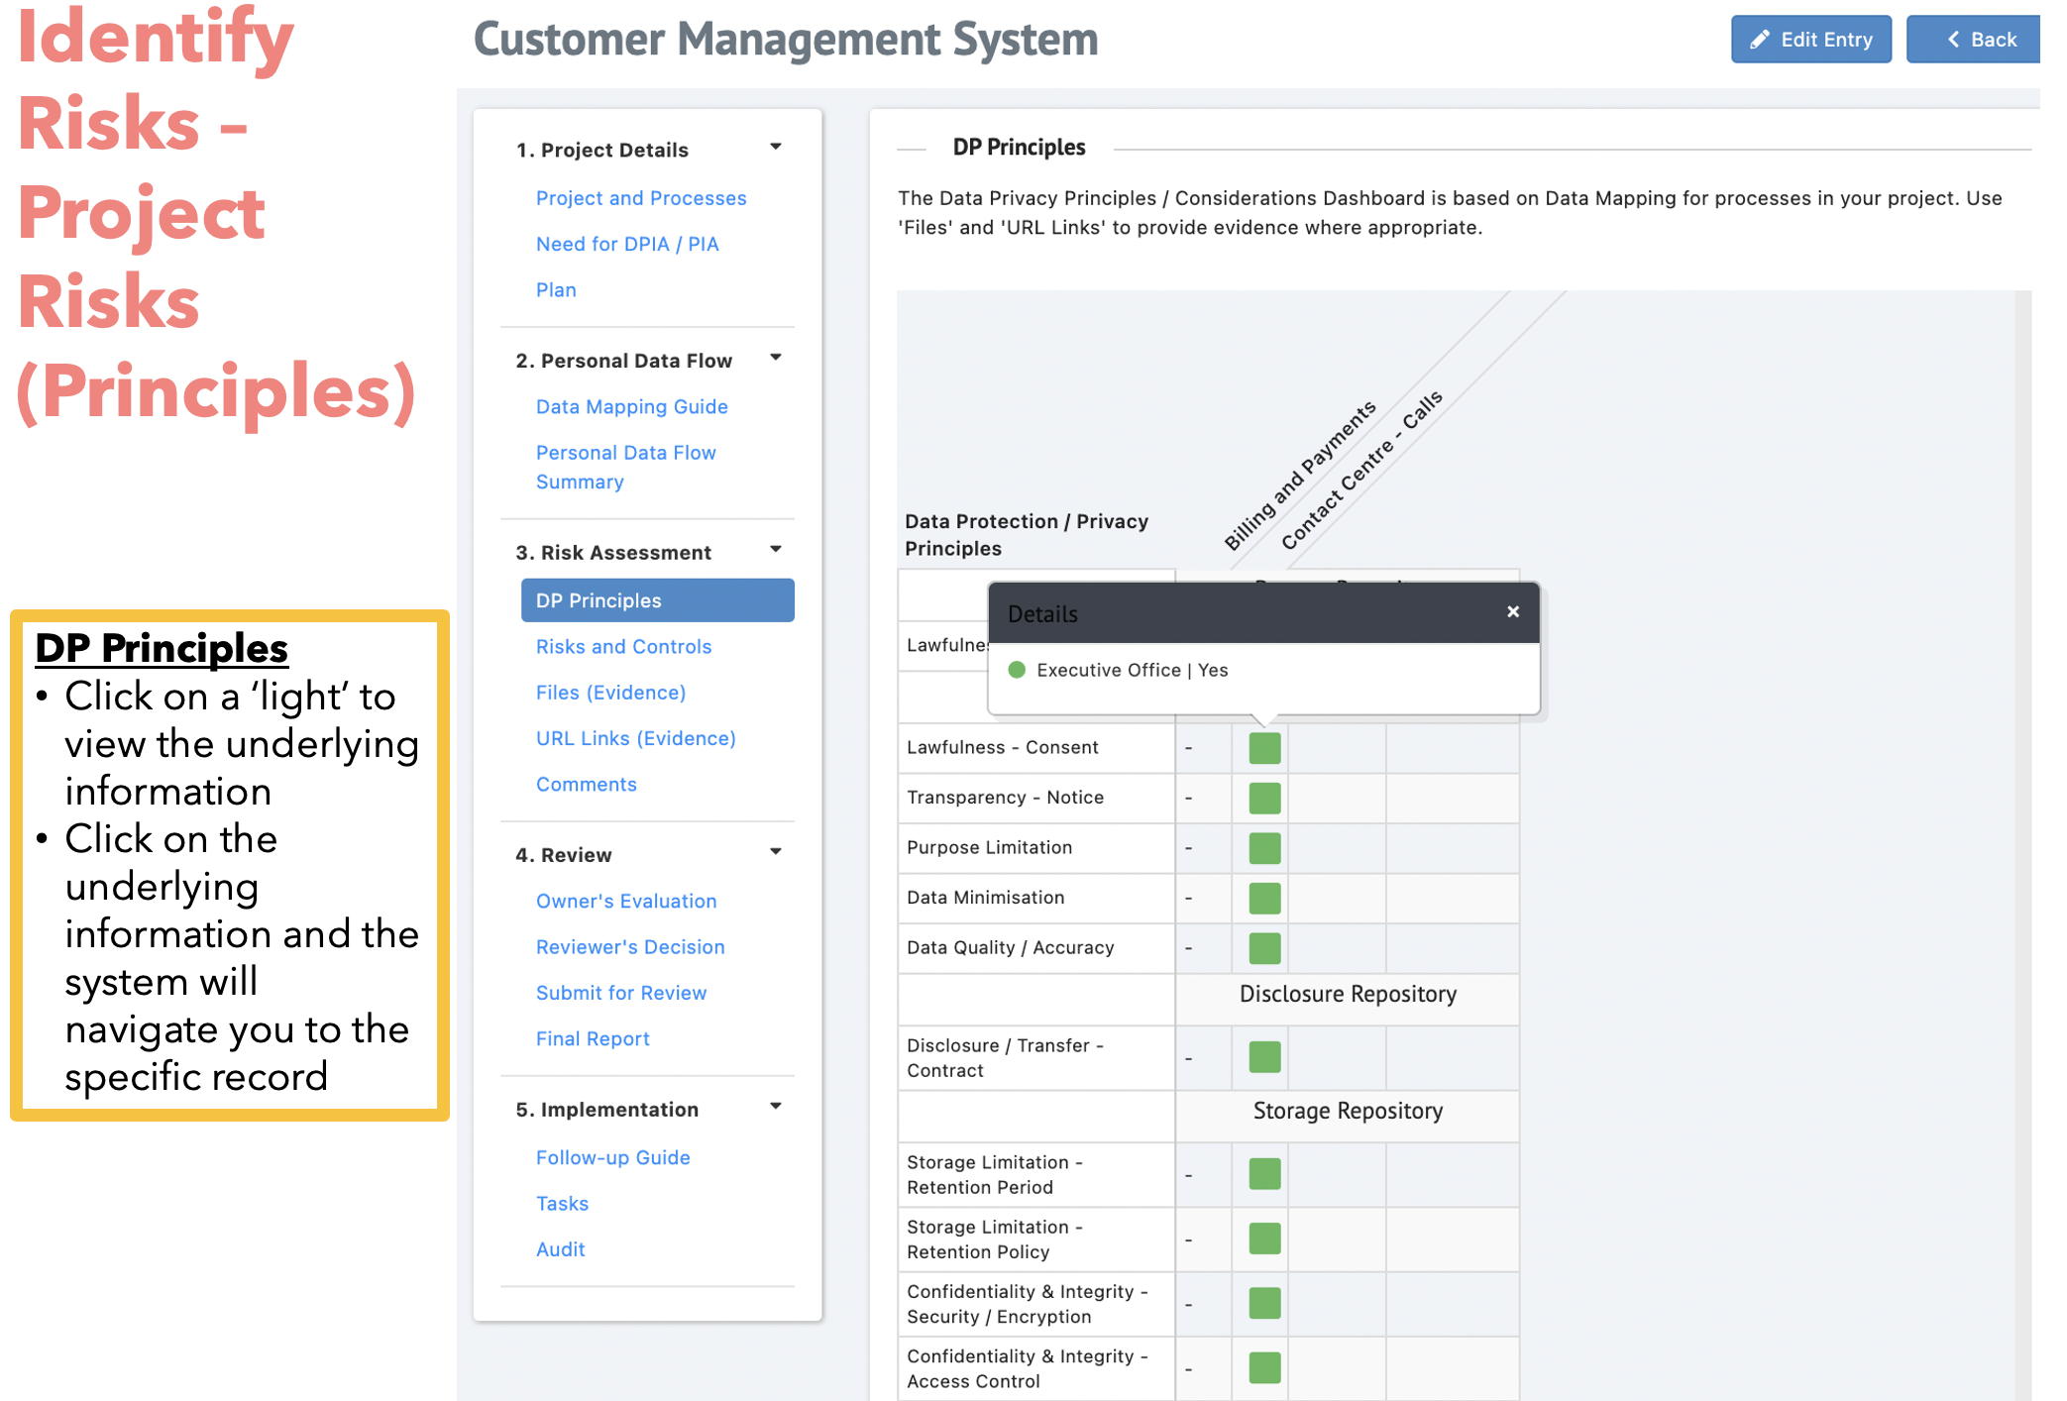Screen dimensions: 2067x1401
Task: Click green light for Transparency - Notice
Action: pos(1264,798)
